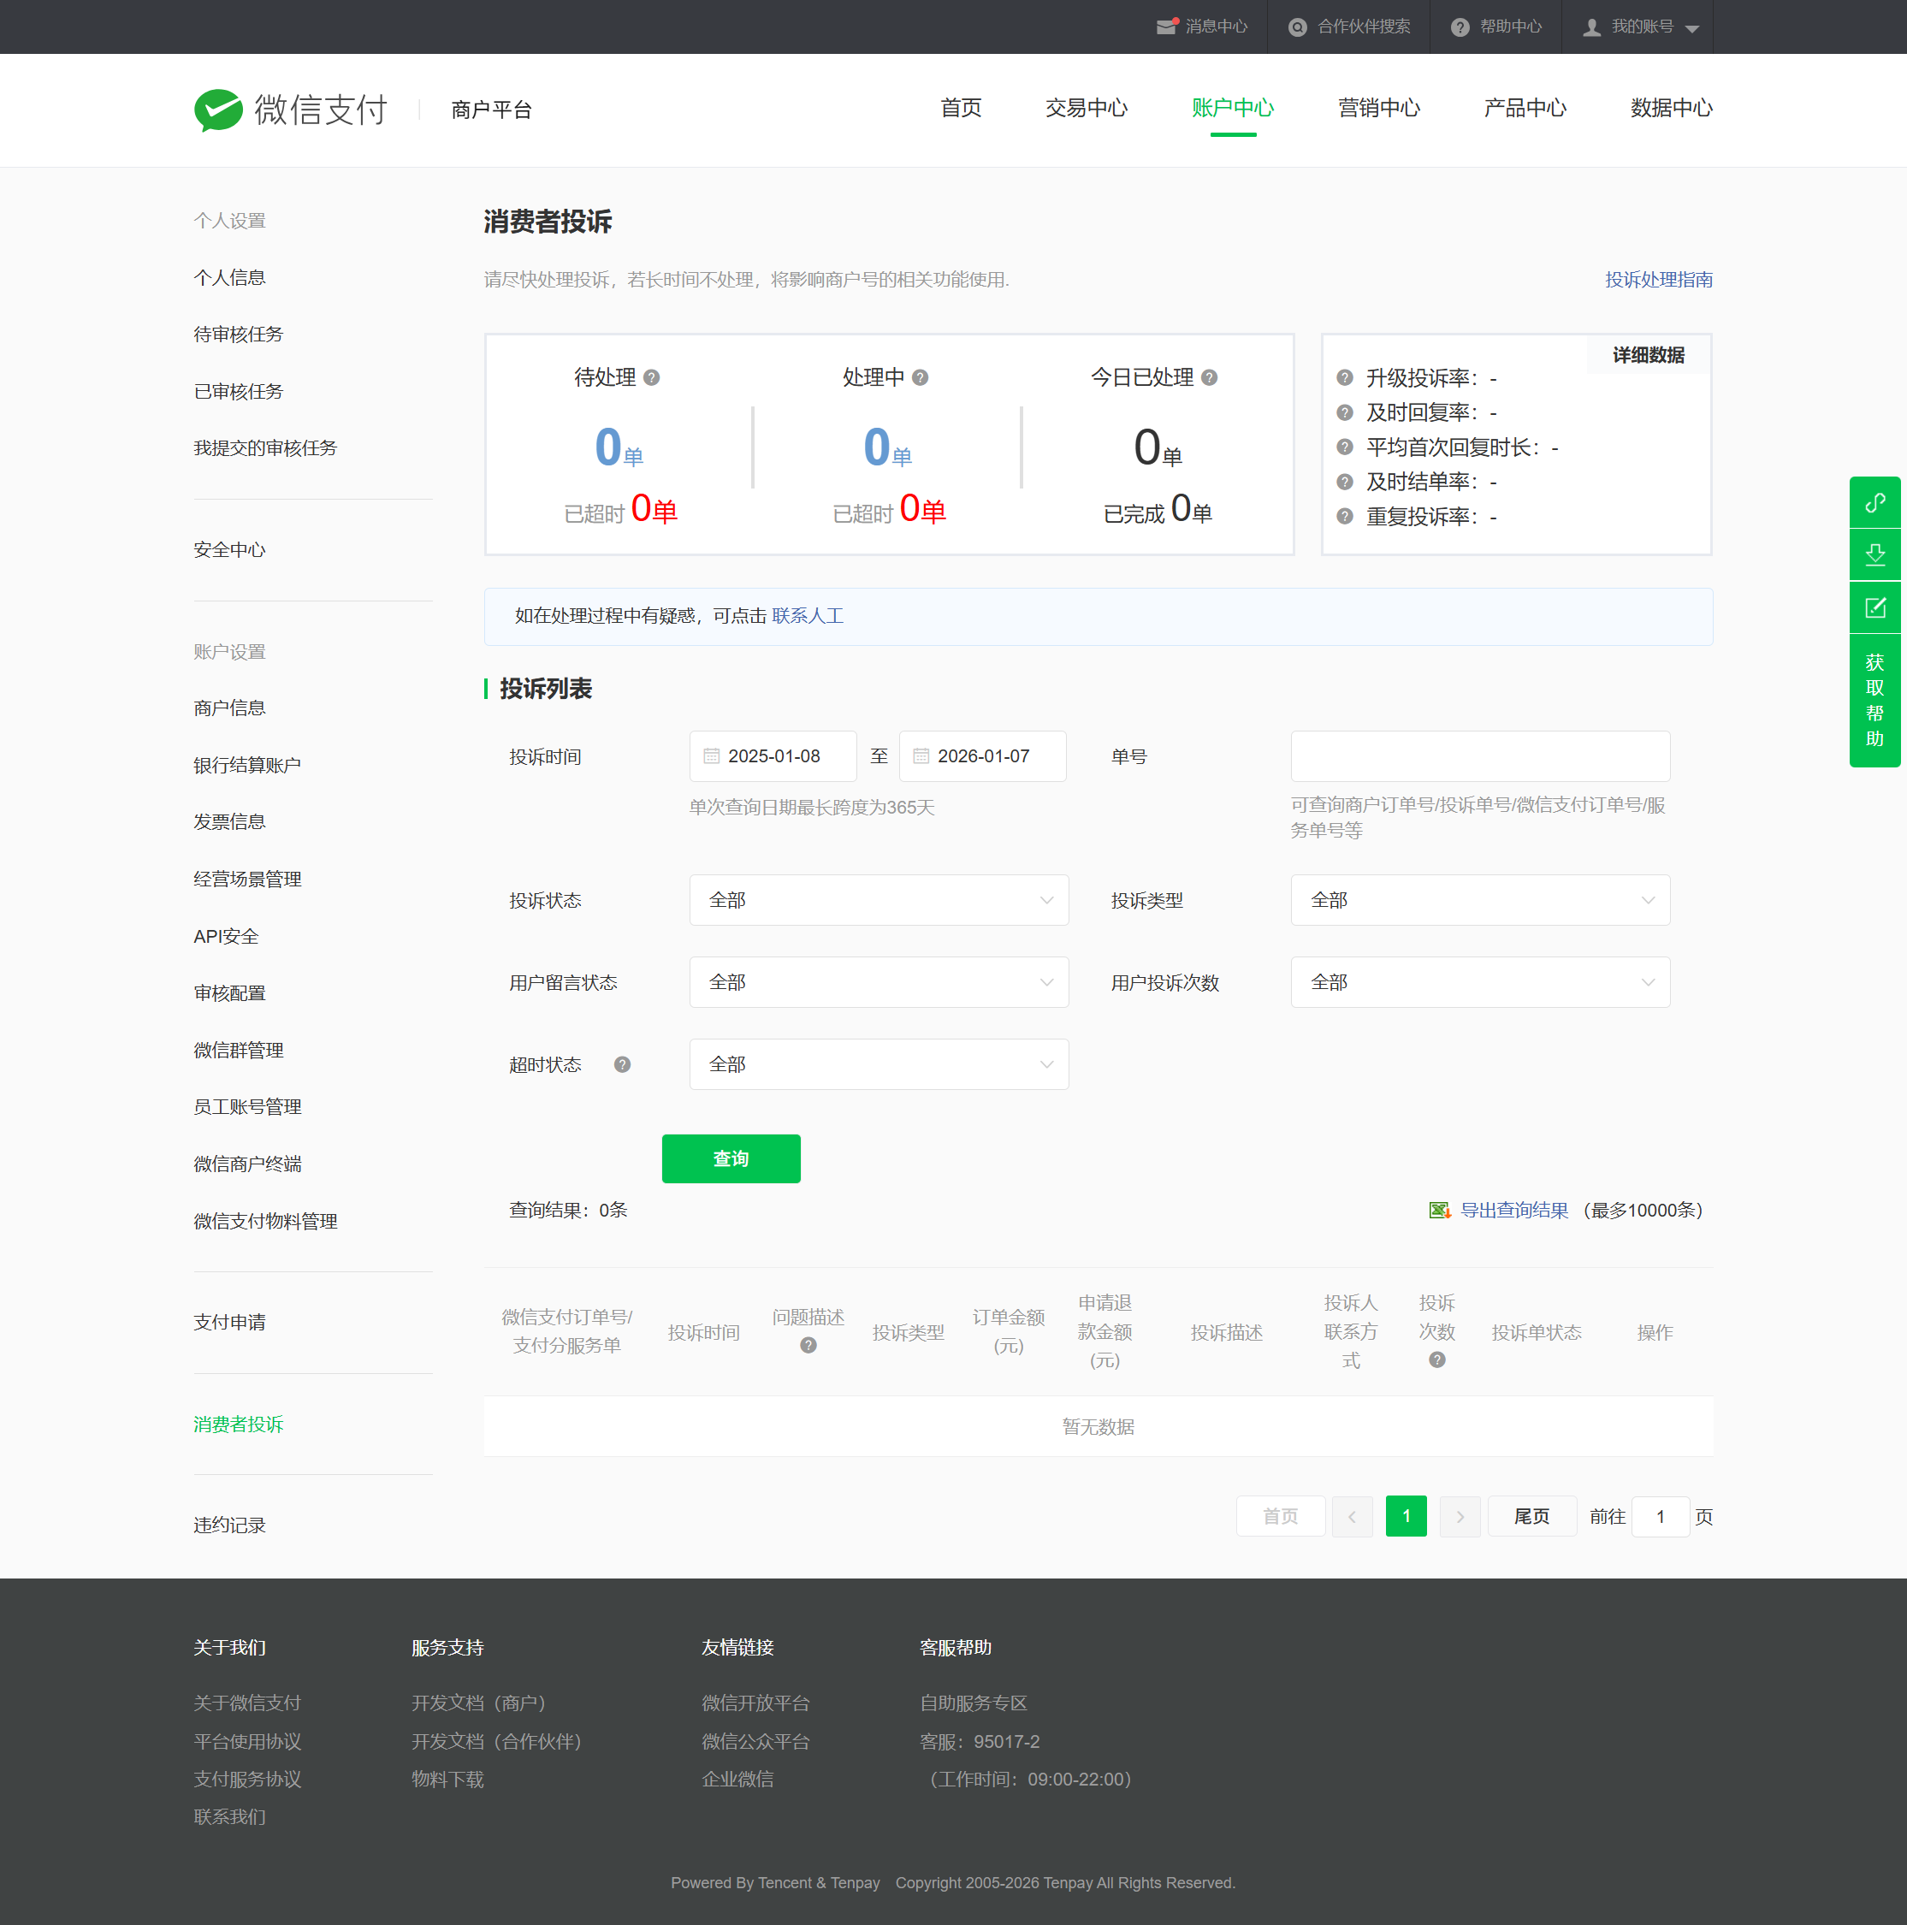Select 商户信息 in the sidebar
This screenshot has width=1907, height=1925.
pos(229,708)
